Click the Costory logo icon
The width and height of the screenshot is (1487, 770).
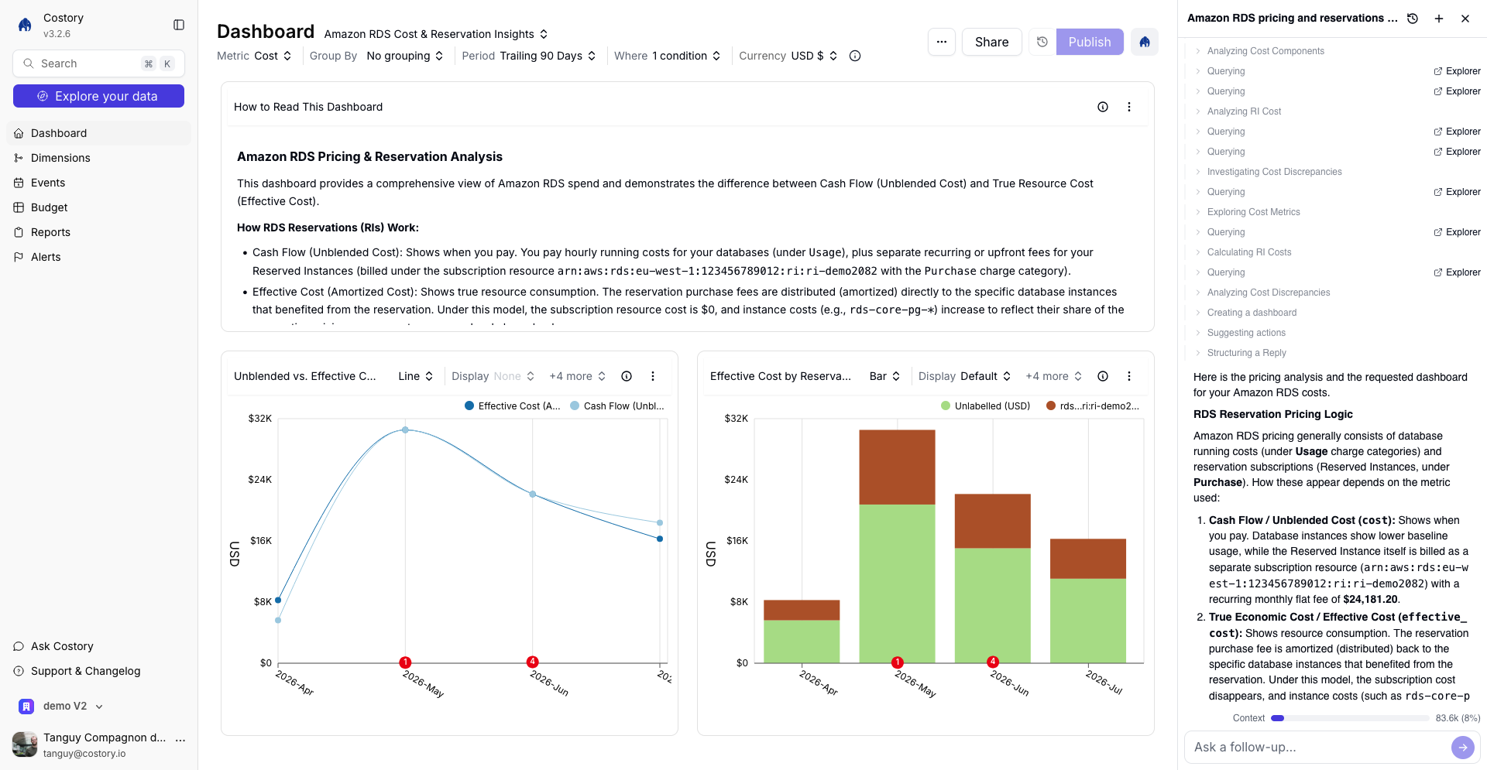[25, 25]
